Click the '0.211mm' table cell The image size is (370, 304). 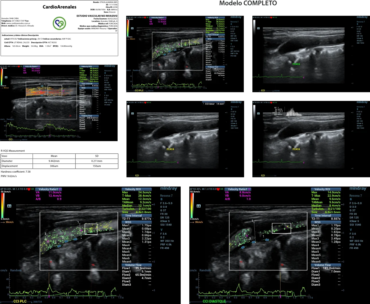97,161
